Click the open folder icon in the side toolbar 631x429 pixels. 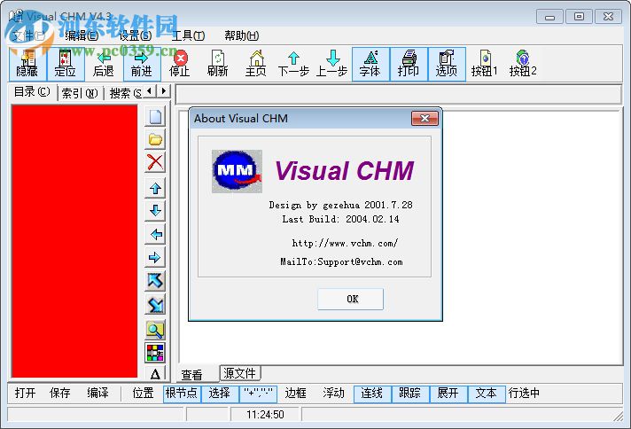point(155,140)
